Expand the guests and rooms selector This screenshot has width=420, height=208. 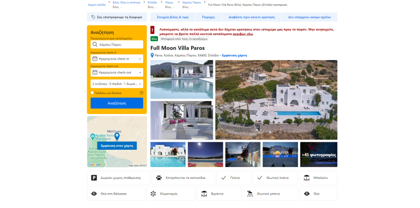[117, 84]
